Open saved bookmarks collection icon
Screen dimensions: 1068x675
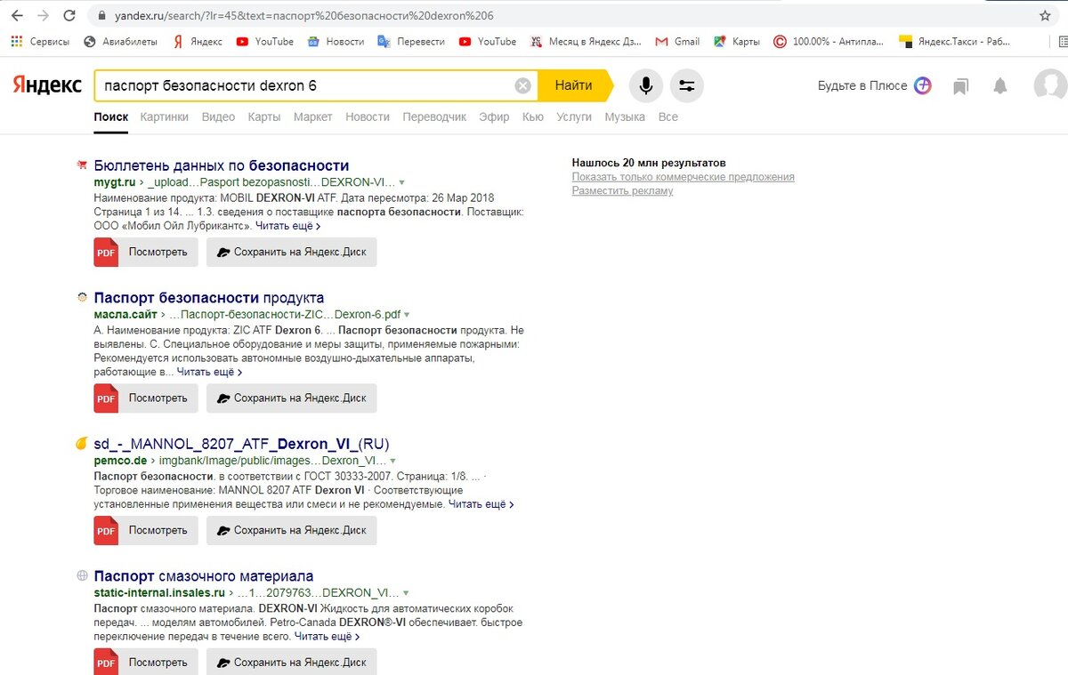(x=960, y=86)
